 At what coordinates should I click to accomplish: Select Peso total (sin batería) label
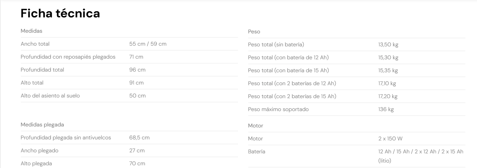[276, 45]
